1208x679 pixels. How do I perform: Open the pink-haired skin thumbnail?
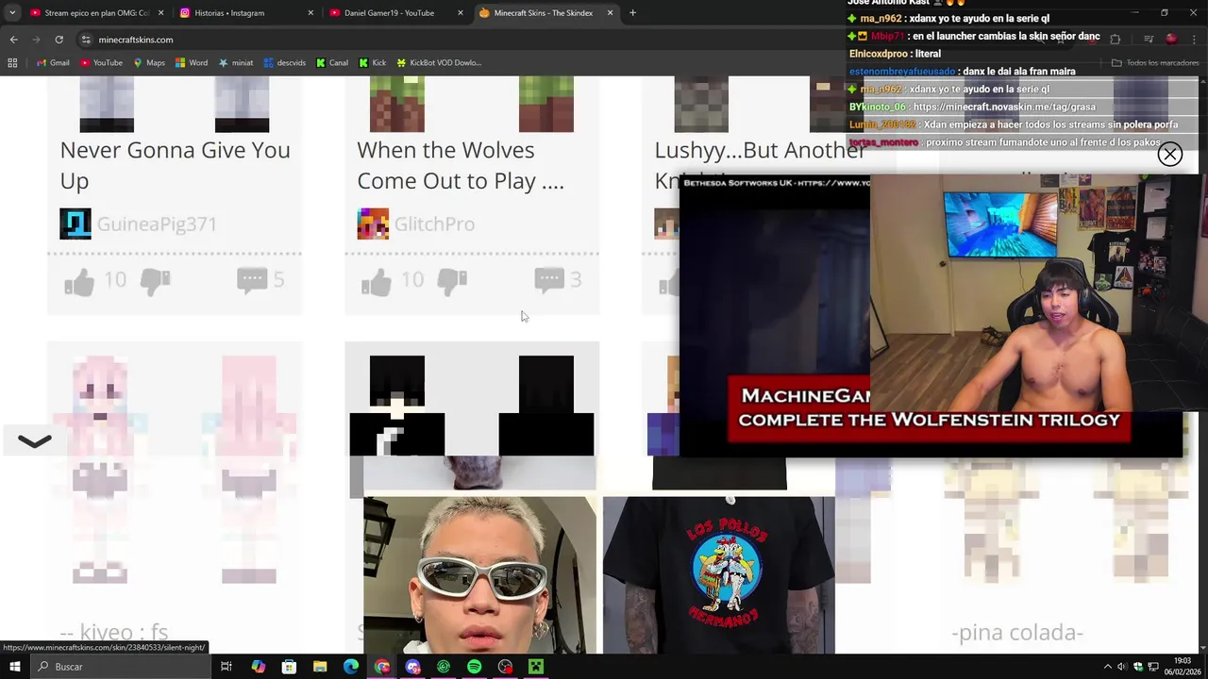(175, 470)
